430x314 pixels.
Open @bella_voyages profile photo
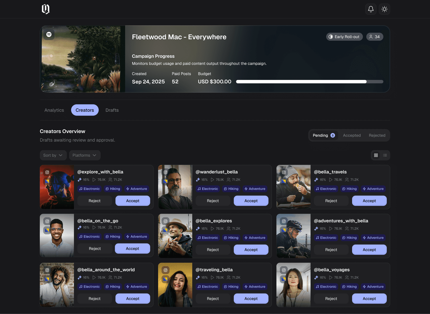[293, 285]
